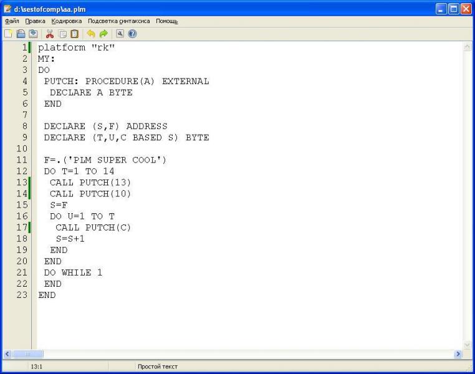Click the horizontal scrollbar right arrow
The image size is (475, 374).
(x=458, y=354)
